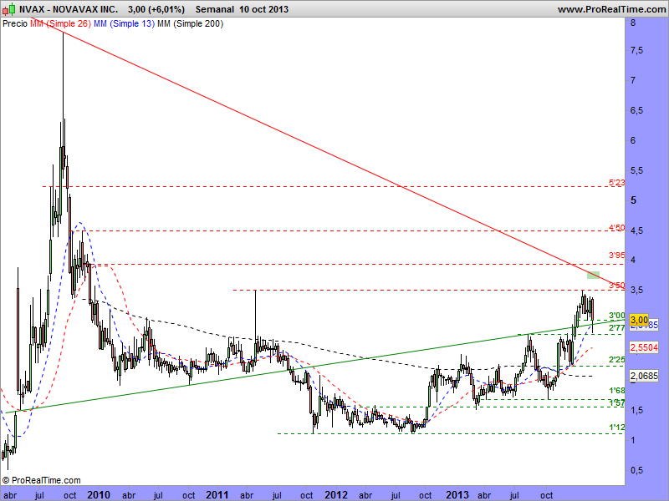The width and height of the screenshot is (669, 501).
Task: Click the 0,5 price axis value
Action: (x=636, y=470)
